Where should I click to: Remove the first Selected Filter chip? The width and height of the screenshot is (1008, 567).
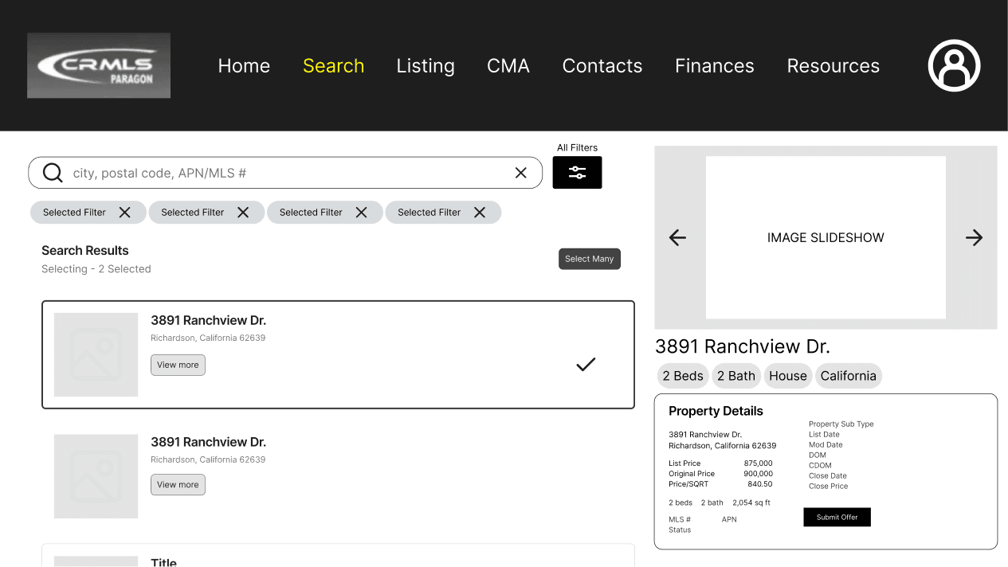point(125,213)
